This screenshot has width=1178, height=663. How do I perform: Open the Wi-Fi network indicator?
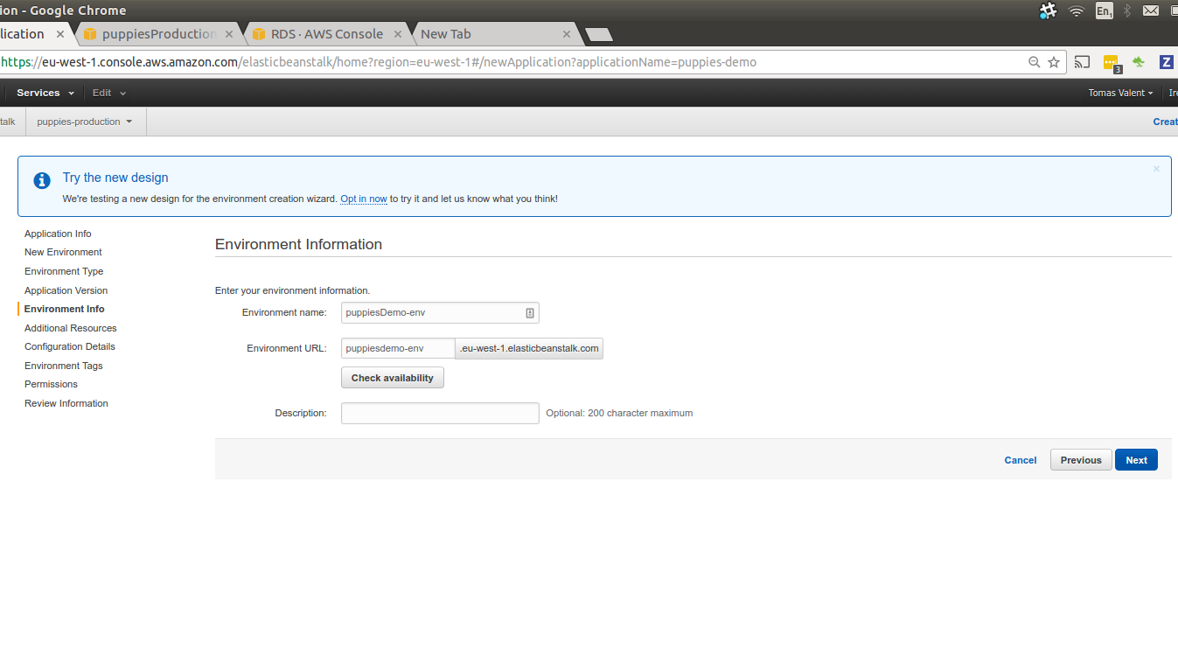click(1077, 10)
